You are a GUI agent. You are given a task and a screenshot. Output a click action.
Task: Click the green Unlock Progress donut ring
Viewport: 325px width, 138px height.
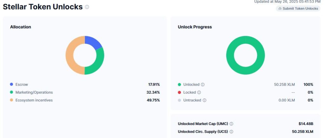point(245,41)
